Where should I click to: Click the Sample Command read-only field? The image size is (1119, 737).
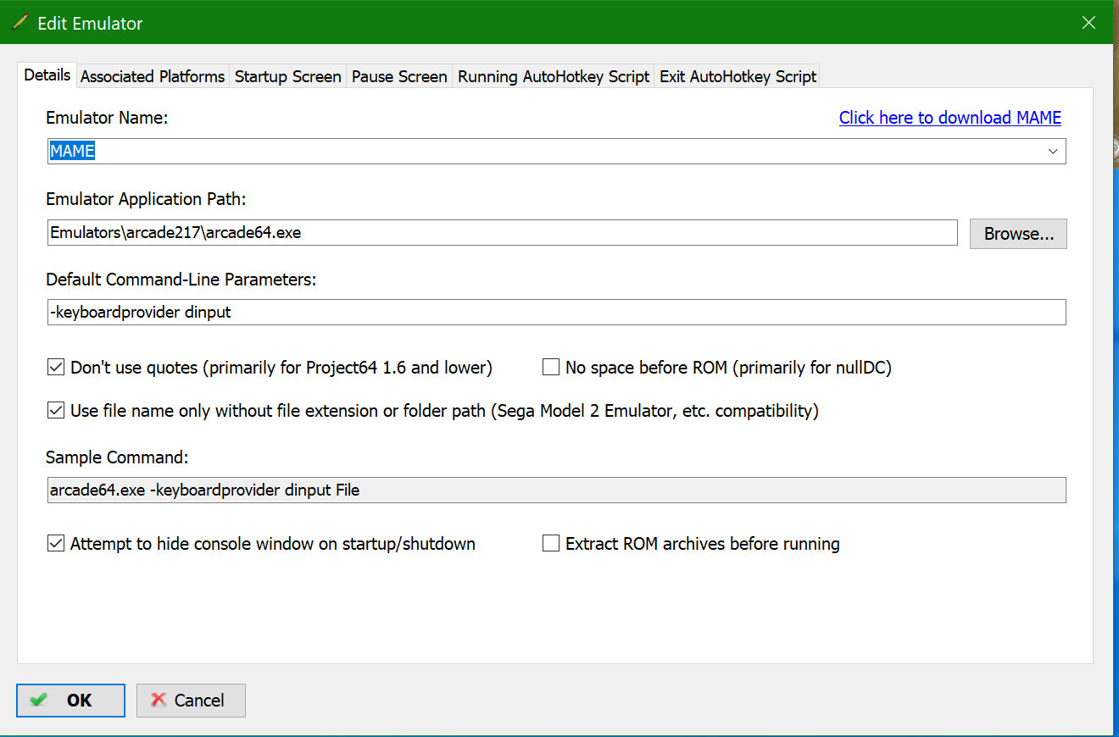(x=557, y=490)
